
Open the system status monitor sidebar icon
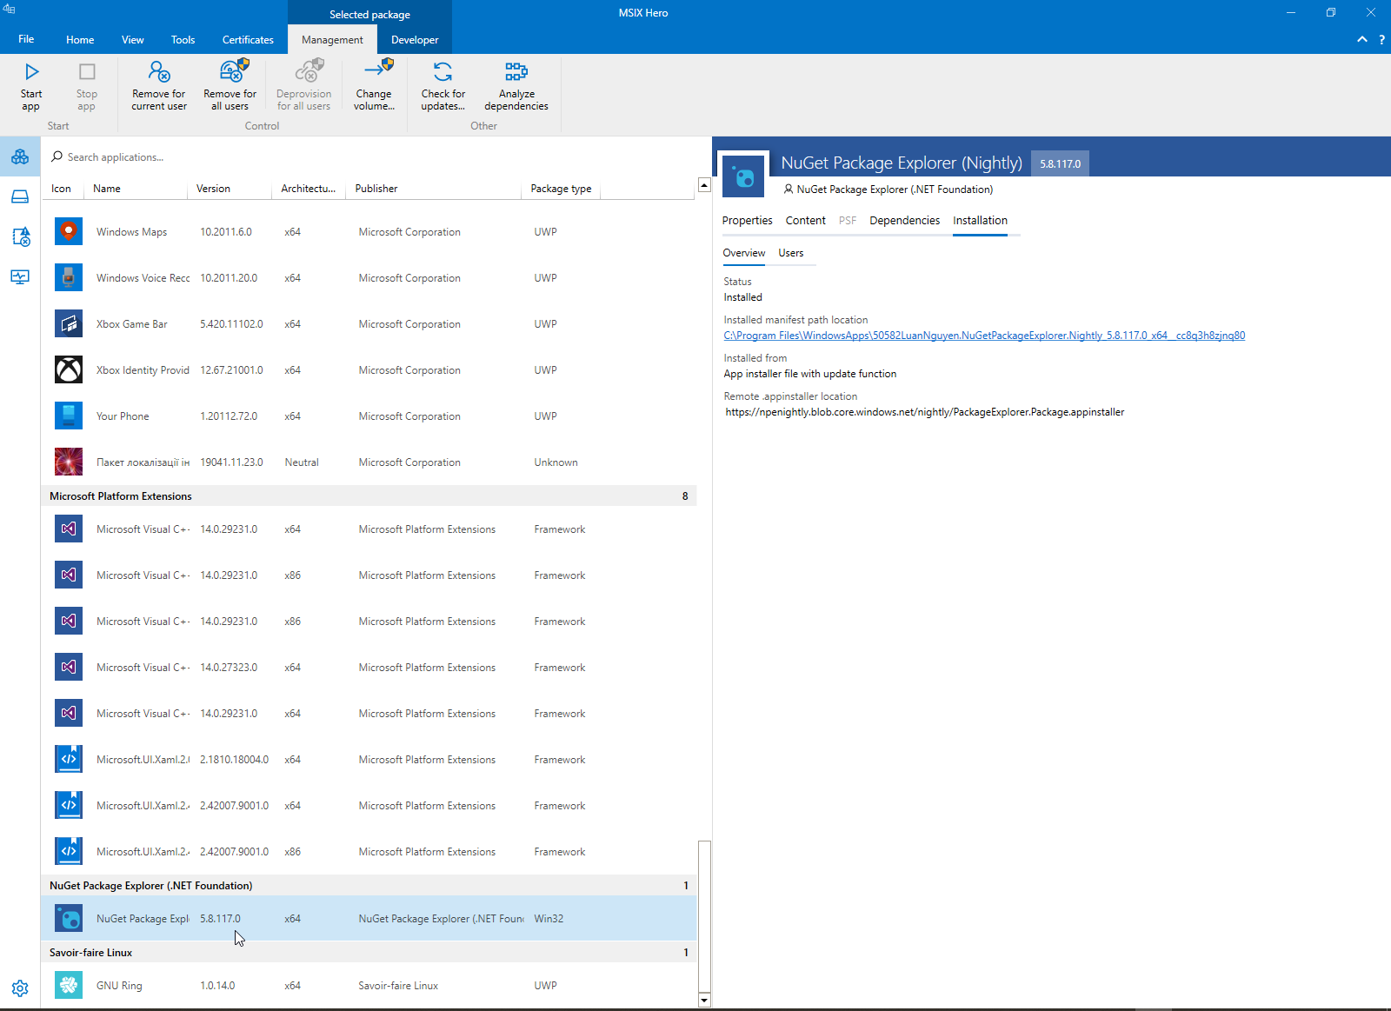pyautogui.click(x=20, y=277)
